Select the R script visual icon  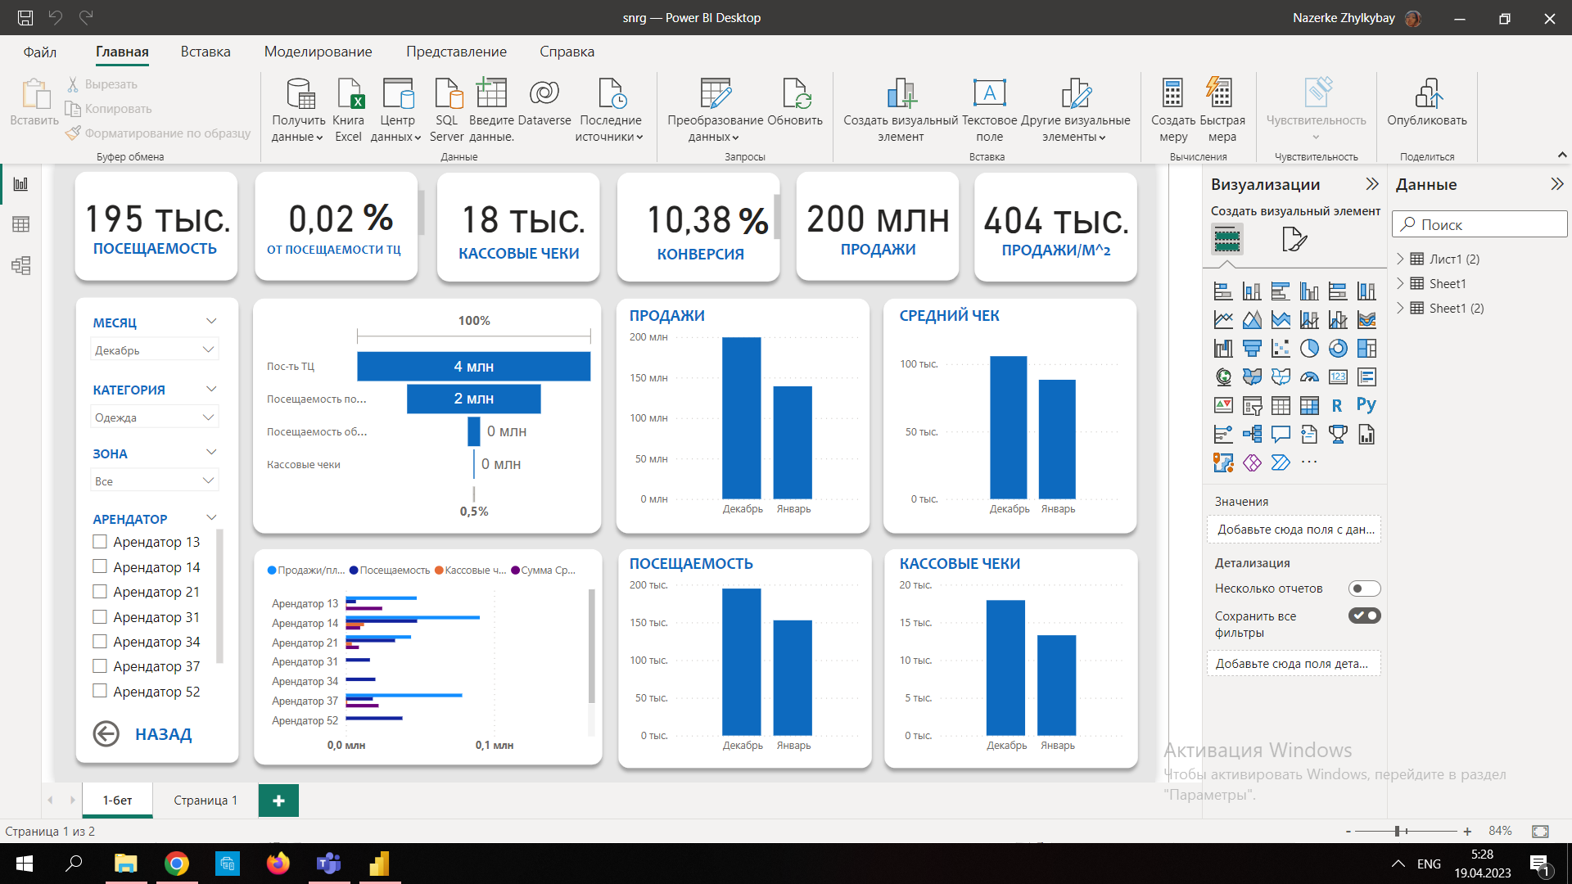pyautogui.click(x=1336, y=404)
